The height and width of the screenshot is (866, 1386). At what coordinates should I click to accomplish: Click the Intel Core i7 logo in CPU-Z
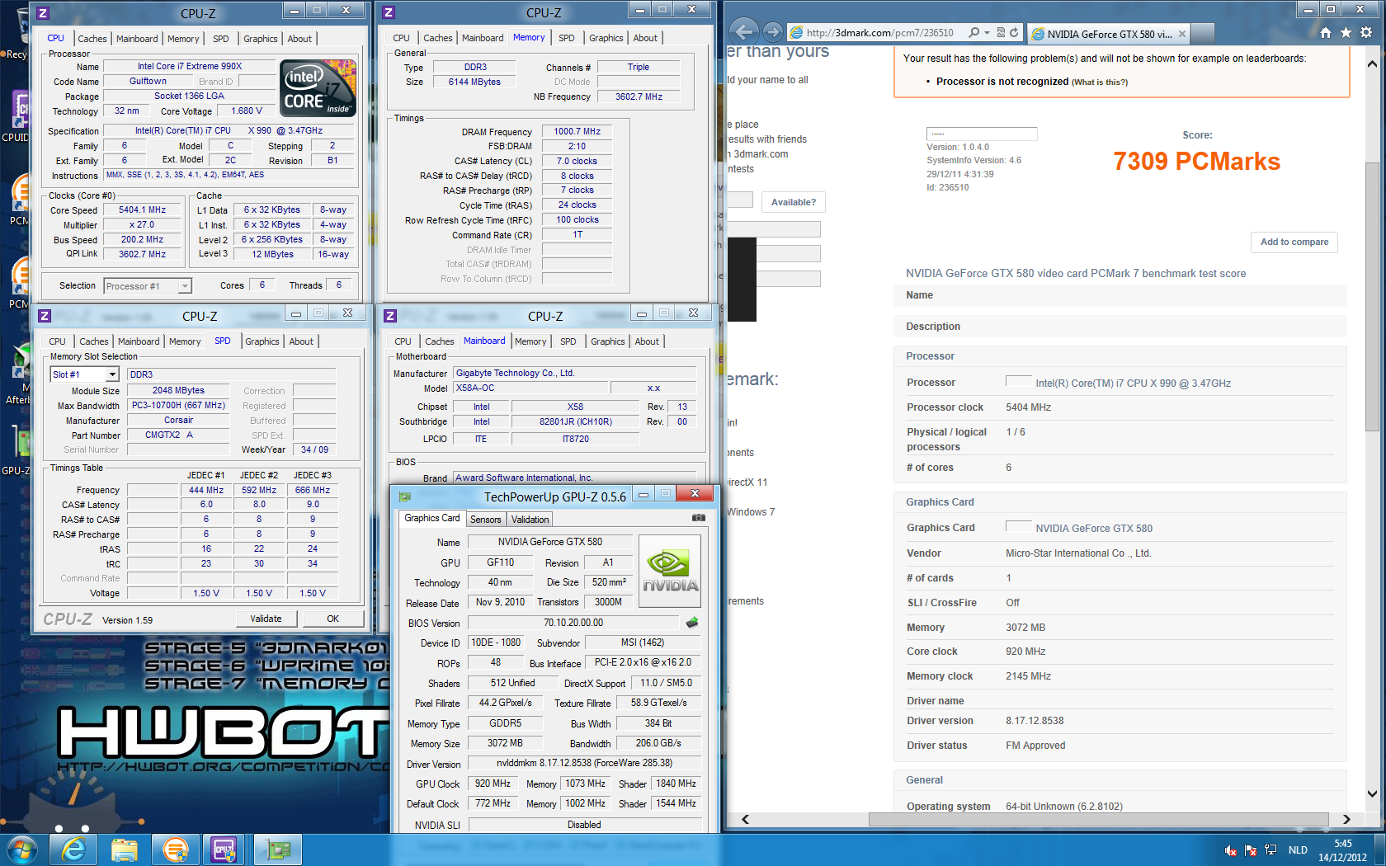[318, 87]
